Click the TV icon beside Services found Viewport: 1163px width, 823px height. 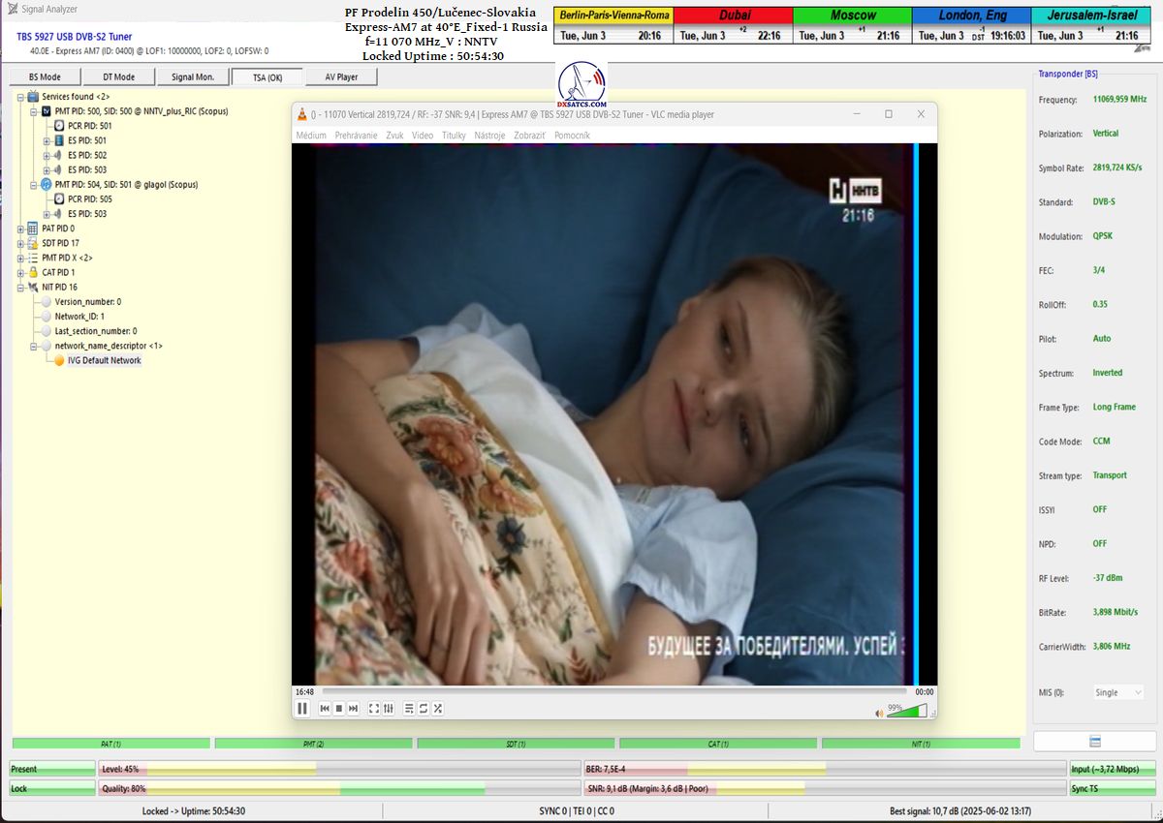tap(33, 97)
